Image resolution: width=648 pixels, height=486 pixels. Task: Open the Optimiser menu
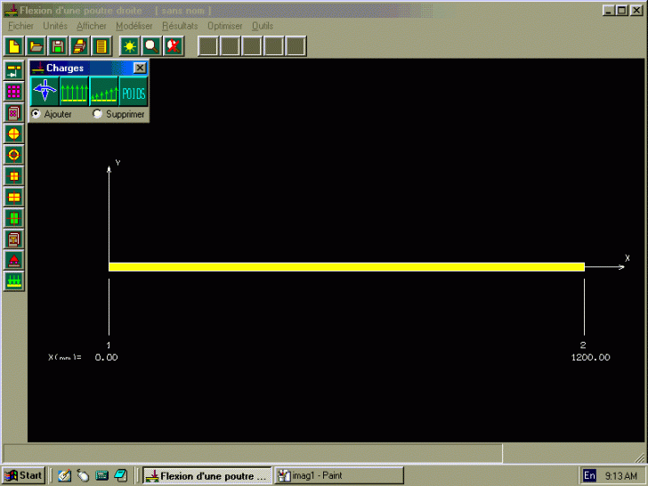pyautogui.click(x=225, y=26)
